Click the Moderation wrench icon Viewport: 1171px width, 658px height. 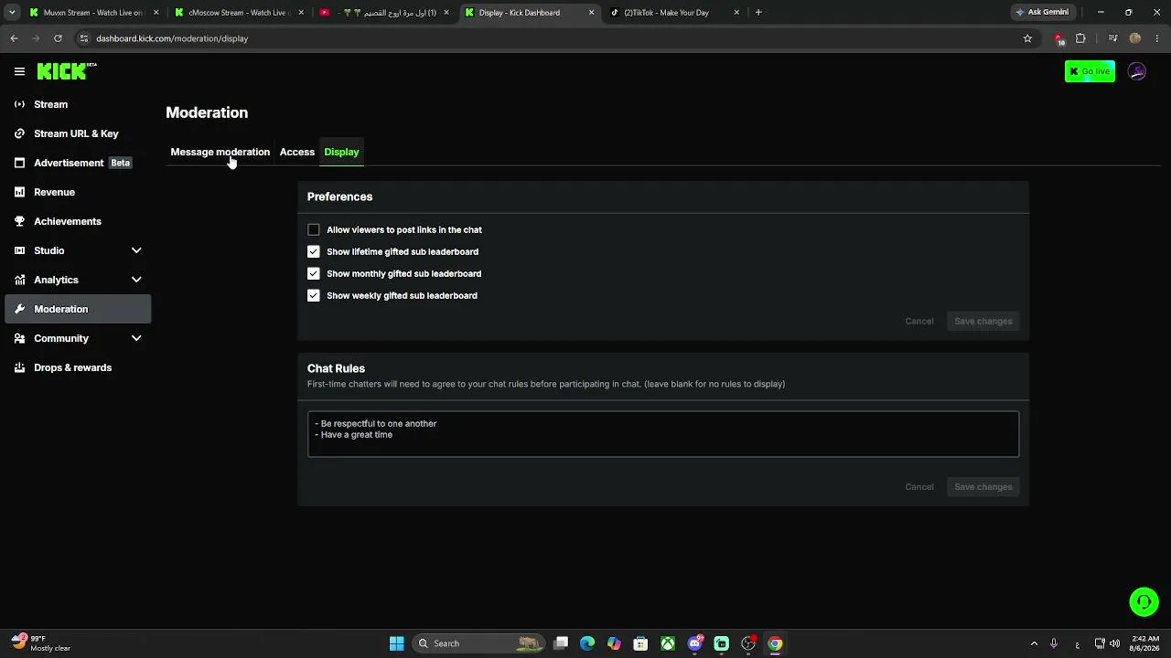click(19, 309)
